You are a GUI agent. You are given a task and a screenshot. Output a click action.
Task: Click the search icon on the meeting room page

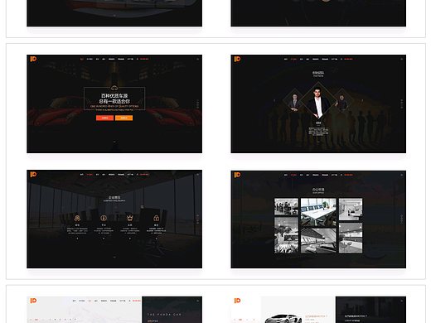(x=197, y=175)
